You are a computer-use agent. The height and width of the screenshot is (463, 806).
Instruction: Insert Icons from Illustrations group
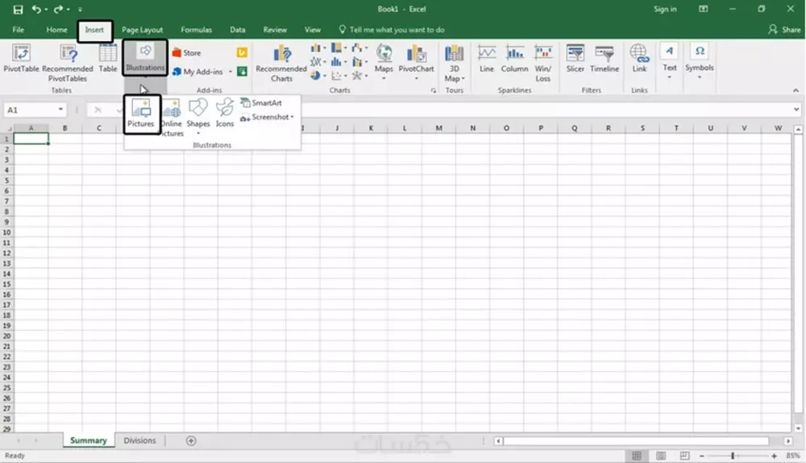tap(225, 113)
